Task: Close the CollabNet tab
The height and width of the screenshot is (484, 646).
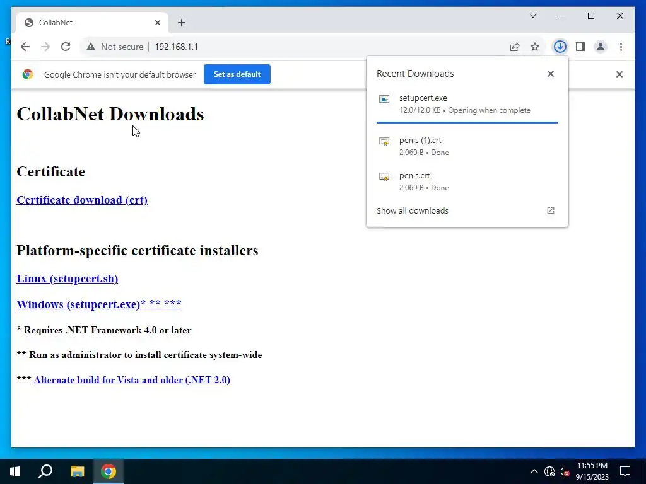Action: point(157,23)
